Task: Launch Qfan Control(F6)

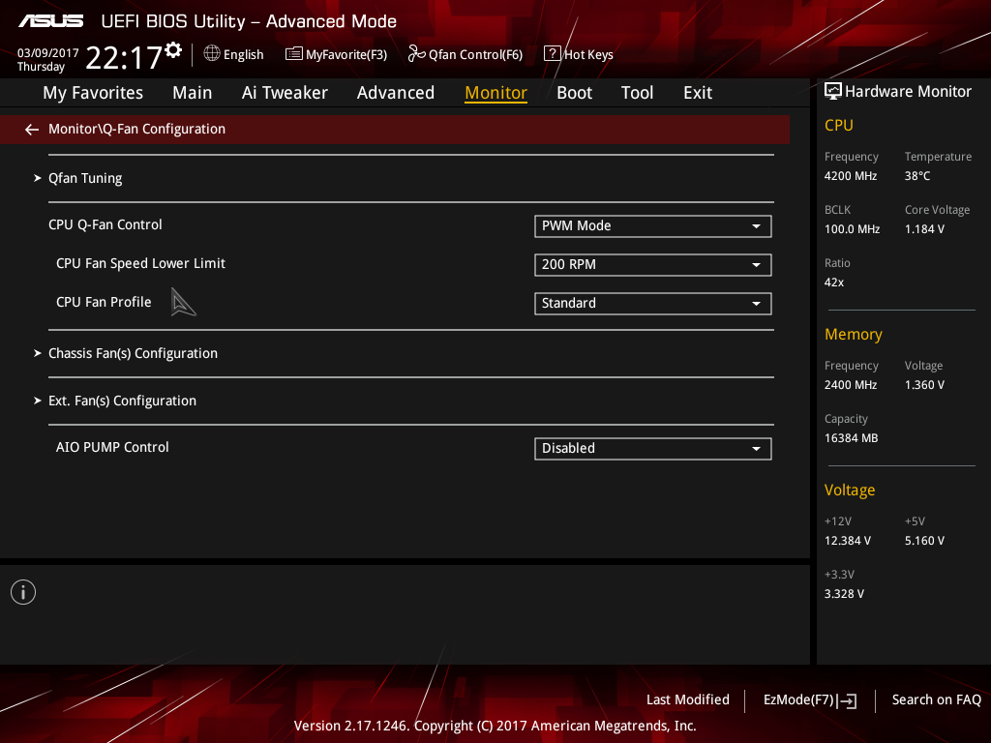Action: 475,55
